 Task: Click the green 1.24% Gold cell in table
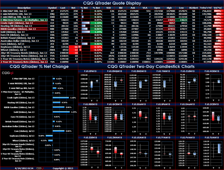tap(96, 32)
